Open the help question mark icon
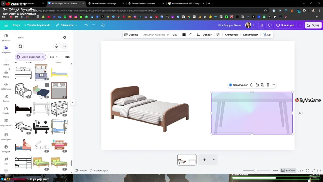323x182 pixels. coord(319,171)
